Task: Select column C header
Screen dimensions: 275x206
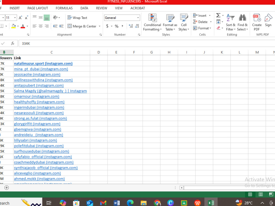Action: click(52, 52)
